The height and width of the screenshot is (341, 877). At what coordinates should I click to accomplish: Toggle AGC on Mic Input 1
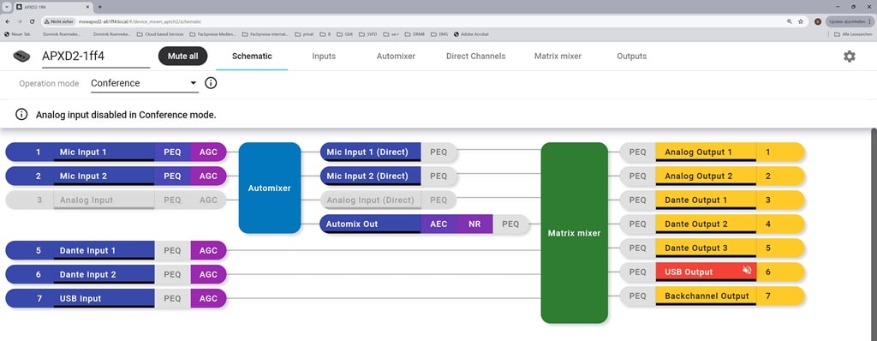(208, 152)
